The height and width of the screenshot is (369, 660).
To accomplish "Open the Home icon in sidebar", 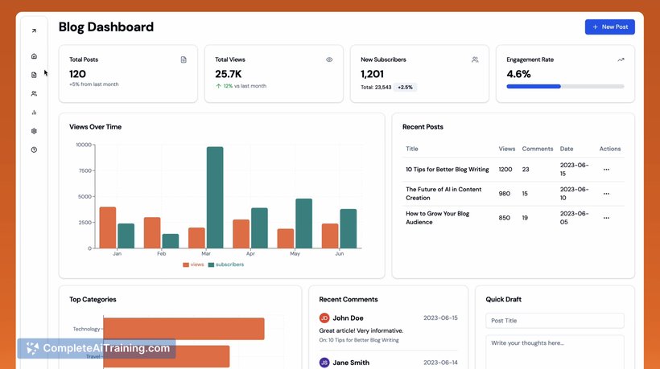I will (34, 56).
